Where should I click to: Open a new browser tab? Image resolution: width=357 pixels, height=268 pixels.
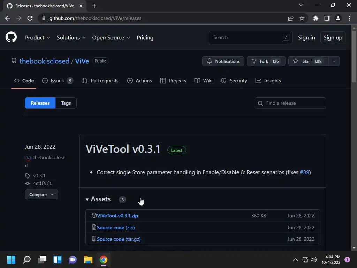tap(94, 6)
